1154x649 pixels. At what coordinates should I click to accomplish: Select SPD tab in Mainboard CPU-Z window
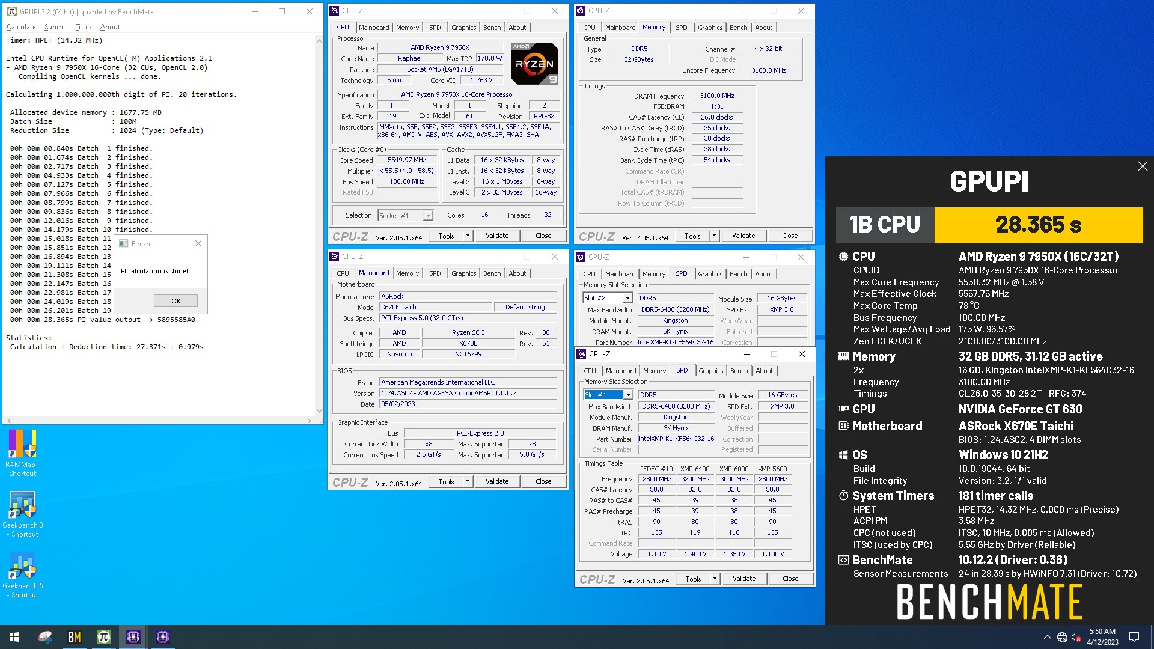click(435, 273)
